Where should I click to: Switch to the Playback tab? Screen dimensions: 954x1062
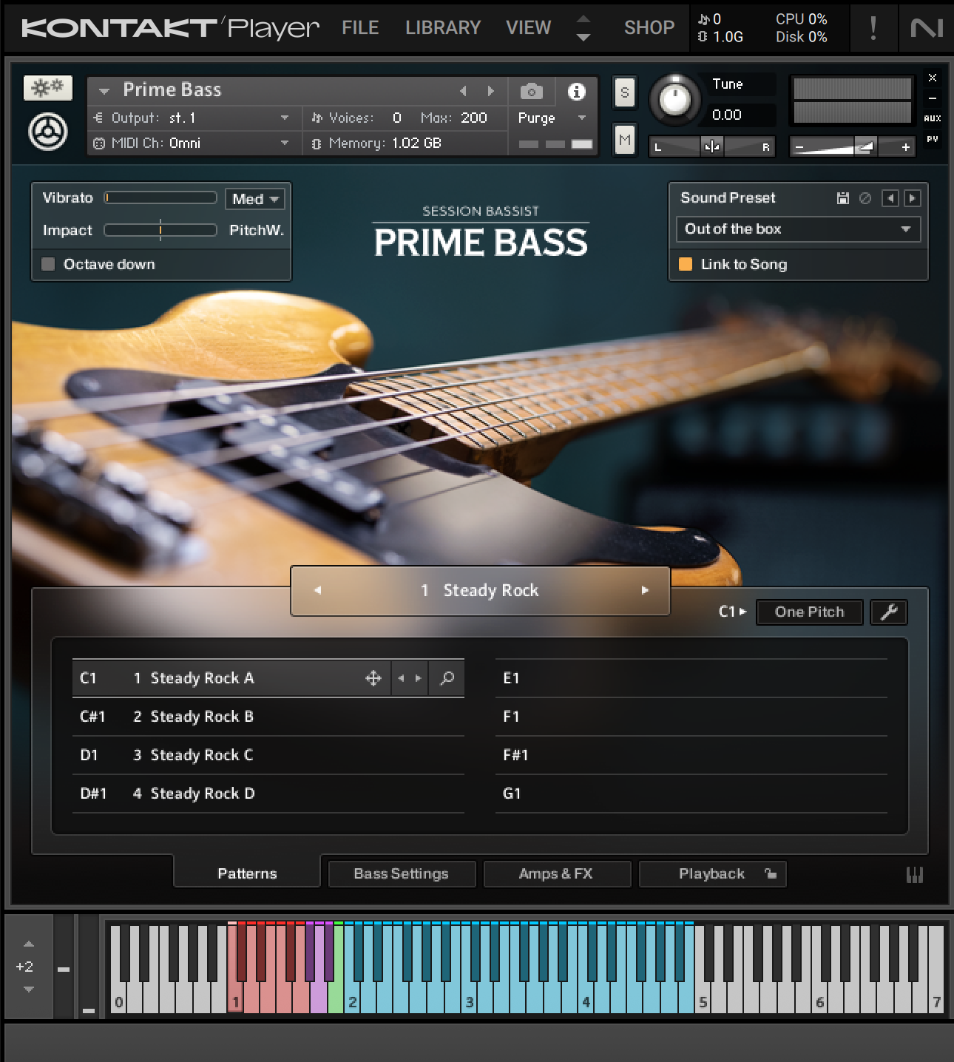tap(711, 873)
